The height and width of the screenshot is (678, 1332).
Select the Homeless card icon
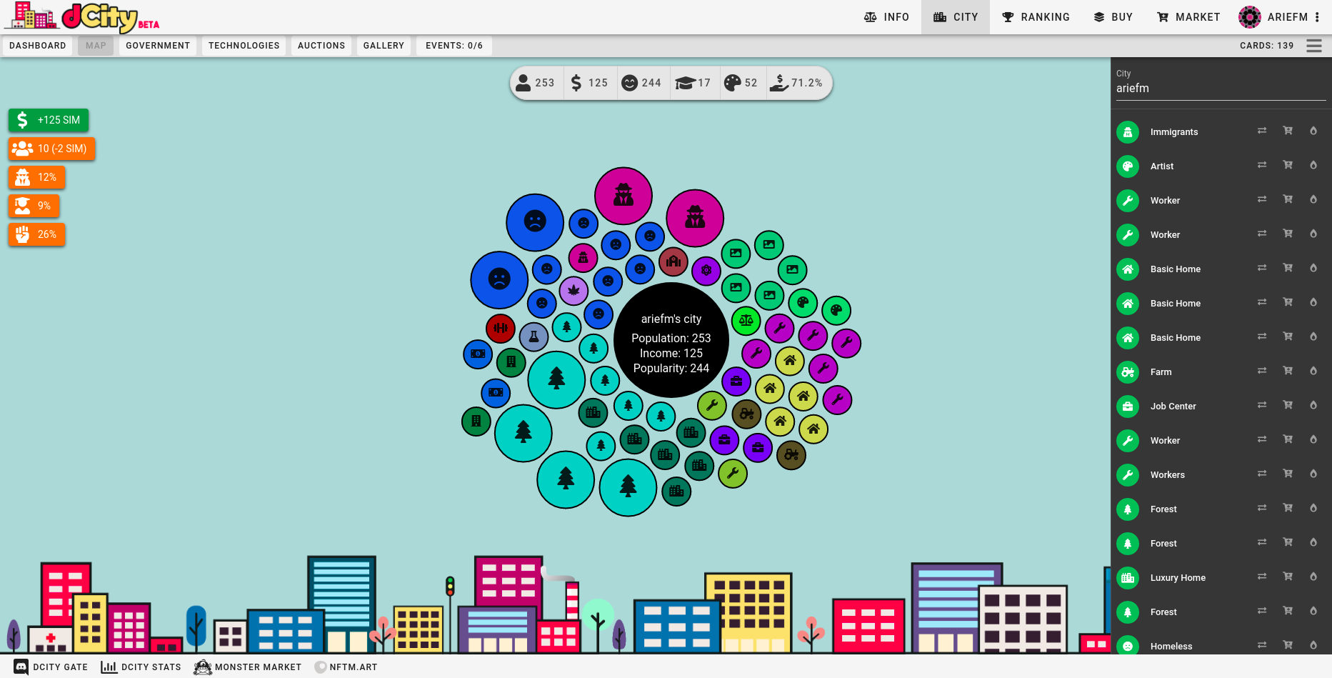pos(1128,646)
